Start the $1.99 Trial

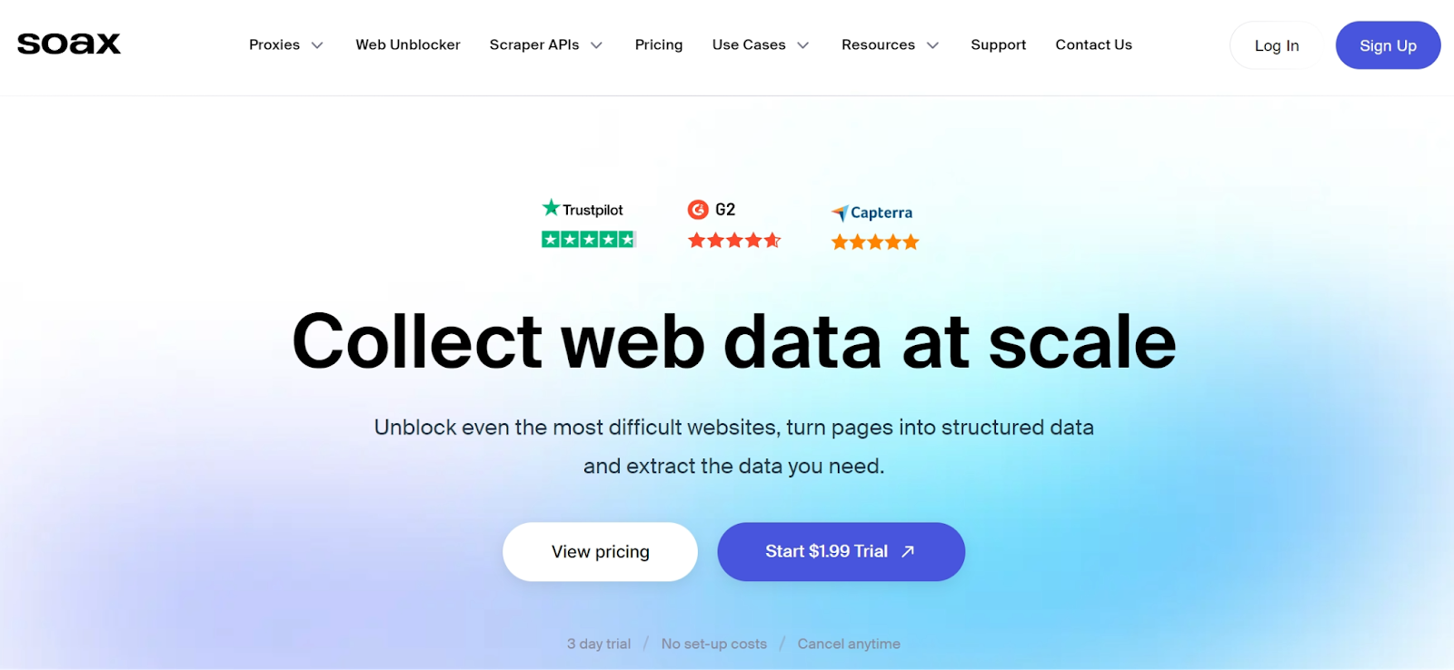pyautogui.click(x=826, y=551)
